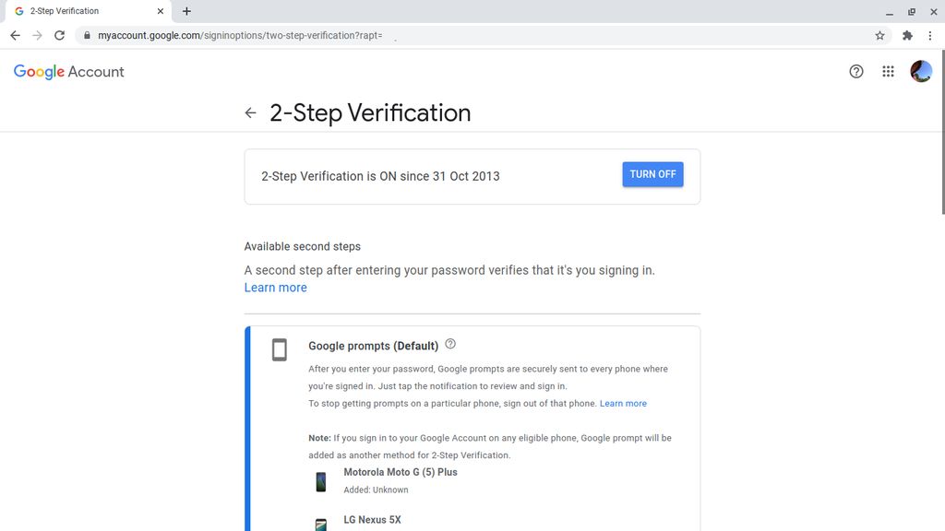
Task: Click Learn more in the Google prompts description
Action: (x=623, y=403)
